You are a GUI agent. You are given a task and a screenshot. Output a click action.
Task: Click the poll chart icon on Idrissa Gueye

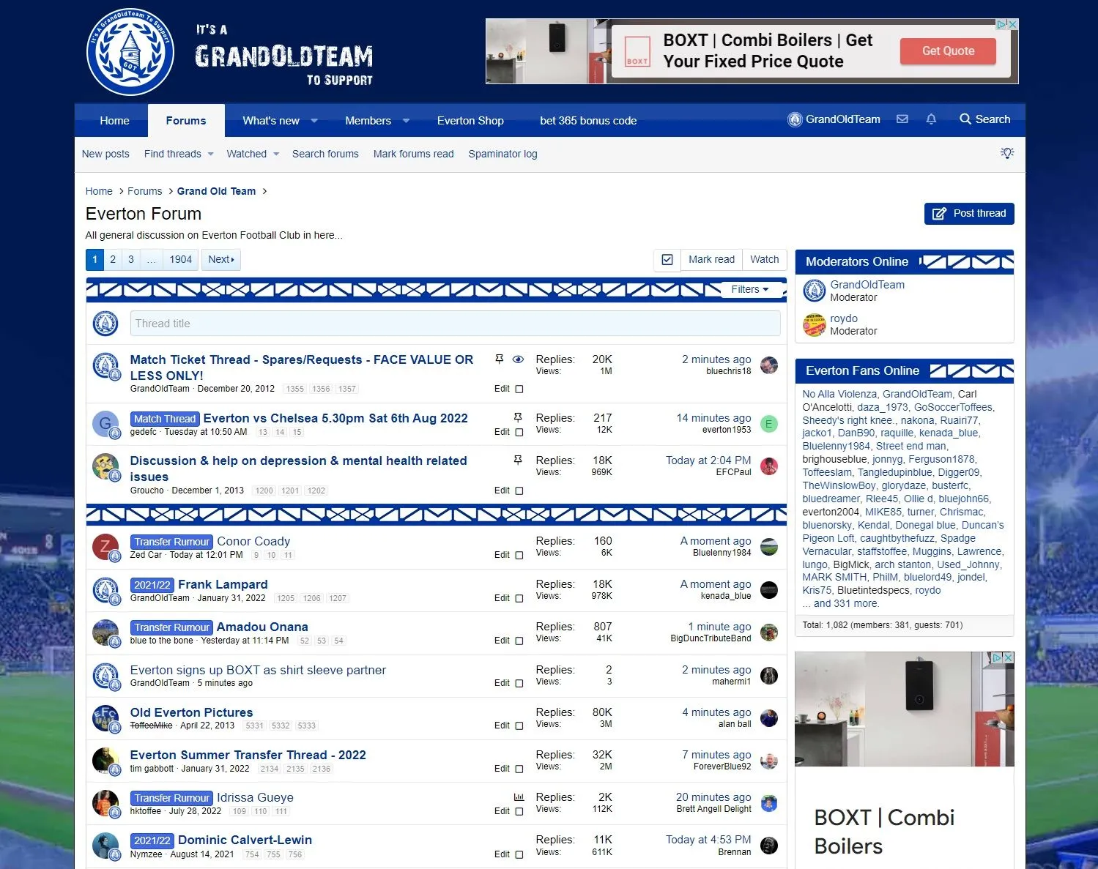519,797
